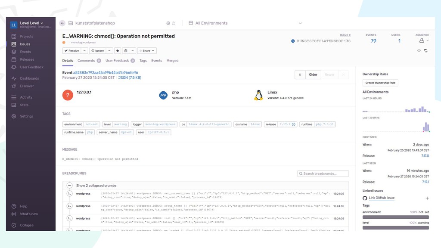Open the assignee dropdown chevron

(428, 40)
